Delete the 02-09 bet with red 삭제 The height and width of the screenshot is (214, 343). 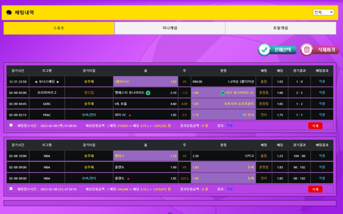(x=315, y=126)
